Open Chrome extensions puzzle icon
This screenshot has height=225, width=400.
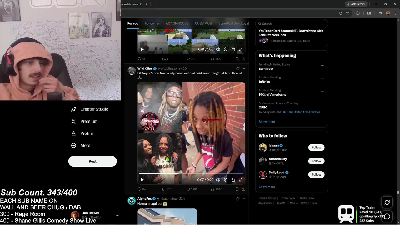[358, 13]
